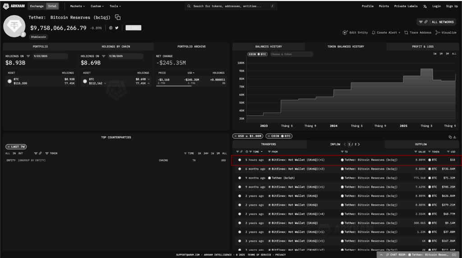Open the Terms of Service link
The image size is (462, 258).
[259, 255]
